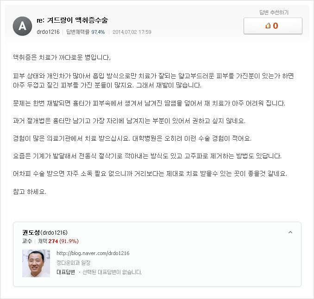The height and width of the screenshot is (299, 314).
Task: Click the answer title 're: 겨드랑이 액취증수술'
Action: click(72, 20)
